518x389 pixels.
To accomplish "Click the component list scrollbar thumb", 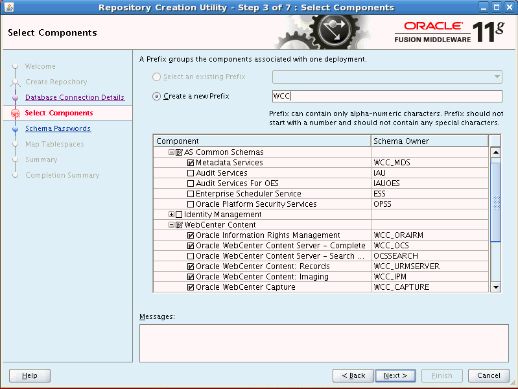I will click(x=495, y=202).
